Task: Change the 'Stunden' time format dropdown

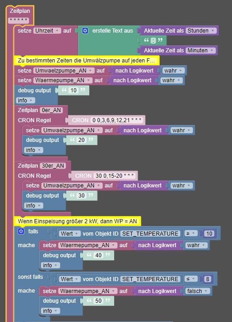Action: pyautogui.click(x=201, y=31)
